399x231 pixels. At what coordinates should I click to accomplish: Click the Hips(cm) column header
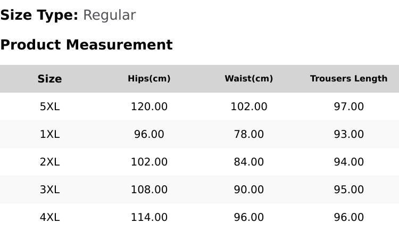click(149, 78)
